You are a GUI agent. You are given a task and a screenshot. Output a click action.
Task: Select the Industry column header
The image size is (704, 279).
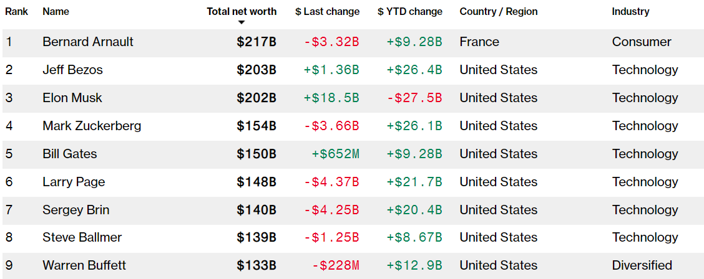point(630,11)
